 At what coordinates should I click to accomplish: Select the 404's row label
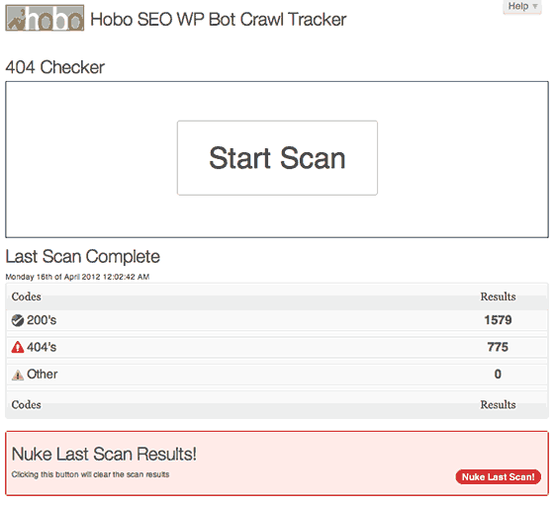[x=42, y=347]
